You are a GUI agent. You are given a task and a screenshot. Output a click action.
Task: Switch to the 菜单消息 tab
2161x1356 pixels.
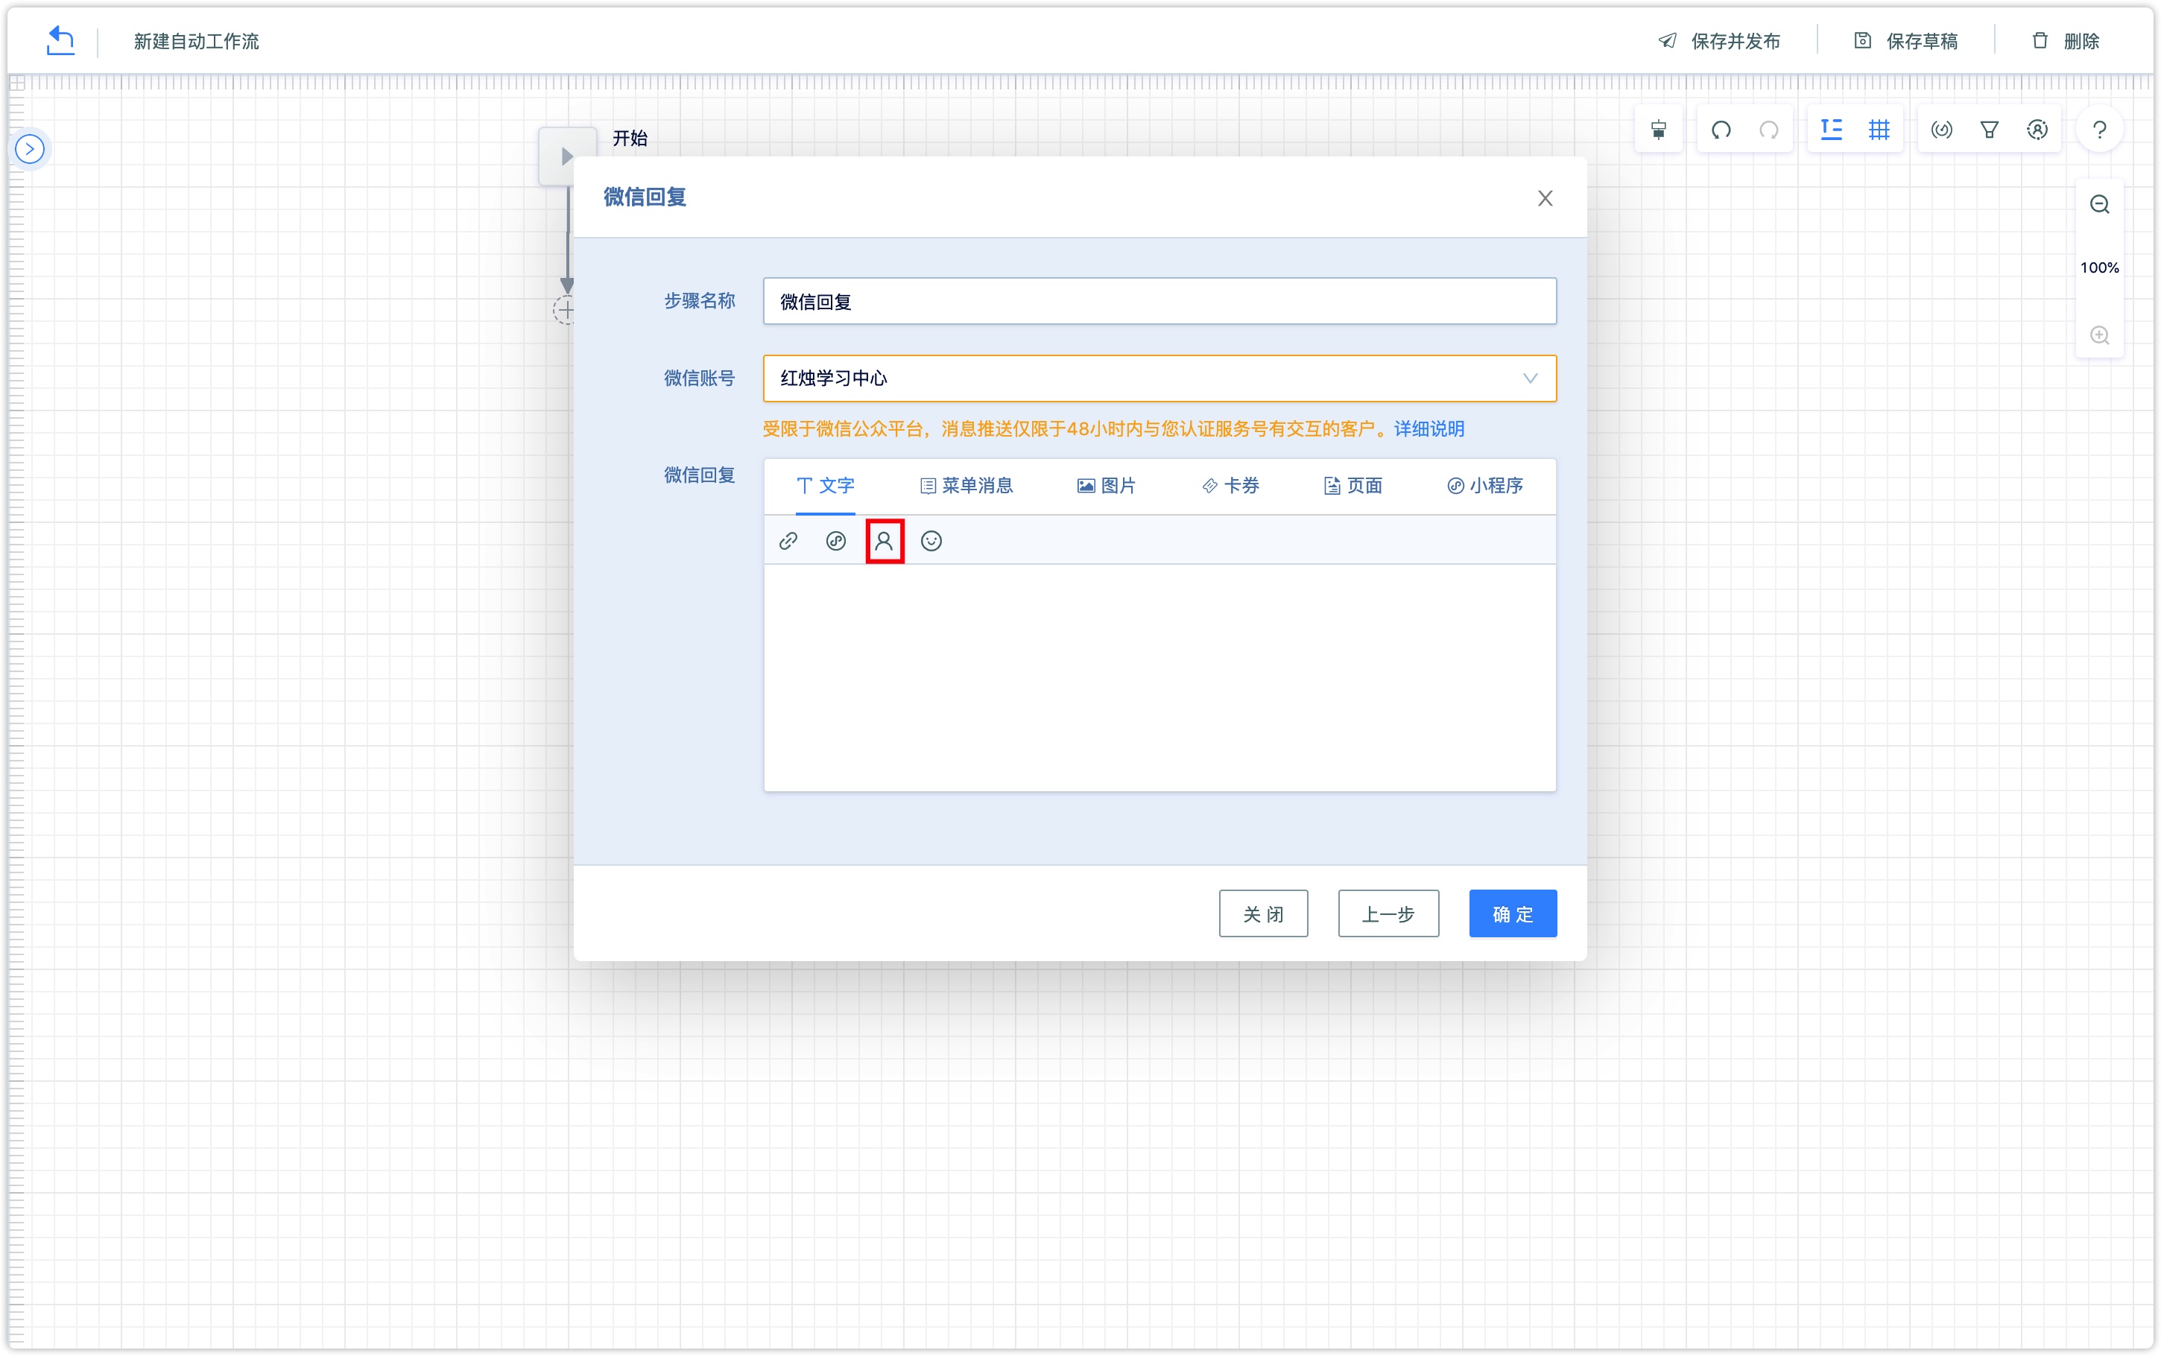(x=966, y=485)
